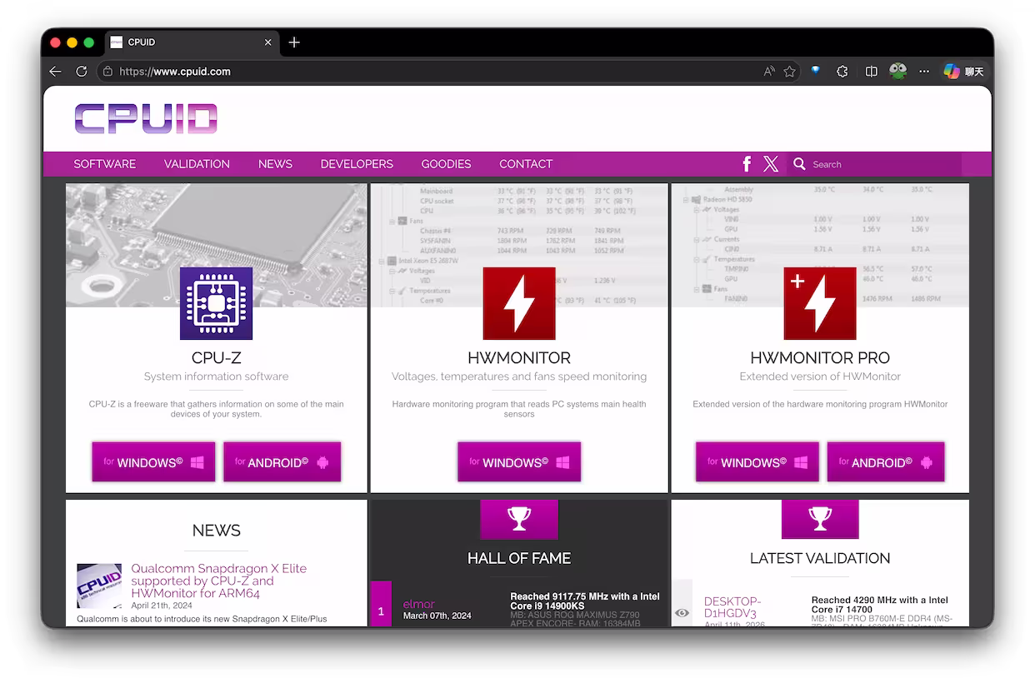Click the HWMonitor red lightning icon

click(x=518, y=303)
